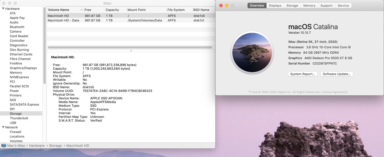Switch to the Support tab
Image resolution: width=384 pixels, height=157 pixels.
[326, 5]
